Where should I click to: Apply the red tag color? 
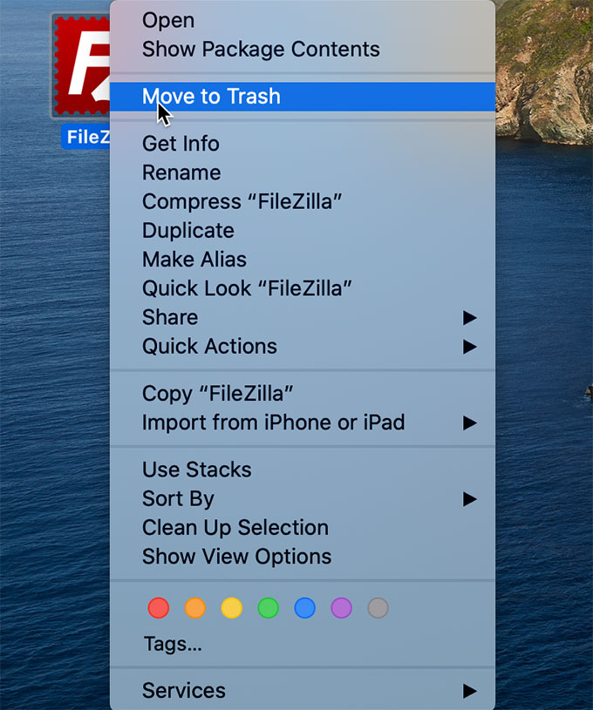159,608
